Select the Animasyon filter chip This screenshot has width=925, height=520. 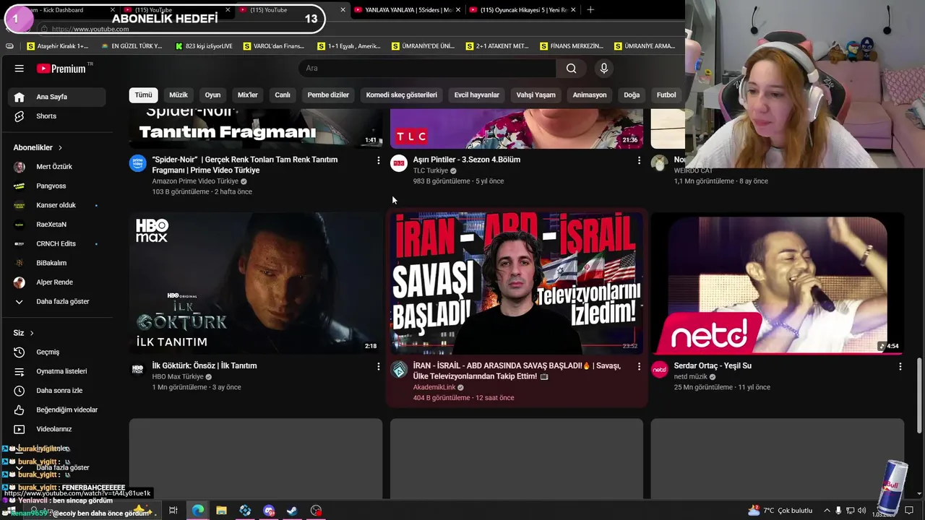pyautogui.click(x=590, y=95)
